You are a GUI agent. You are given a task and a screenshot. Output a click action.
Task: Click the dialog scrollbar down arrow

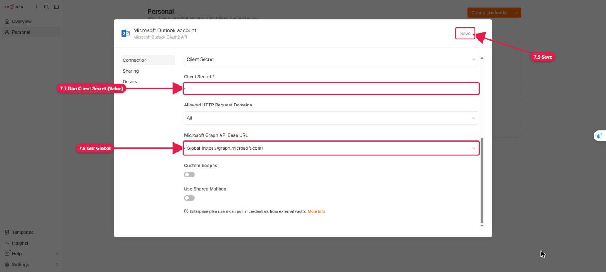point(482,226)
